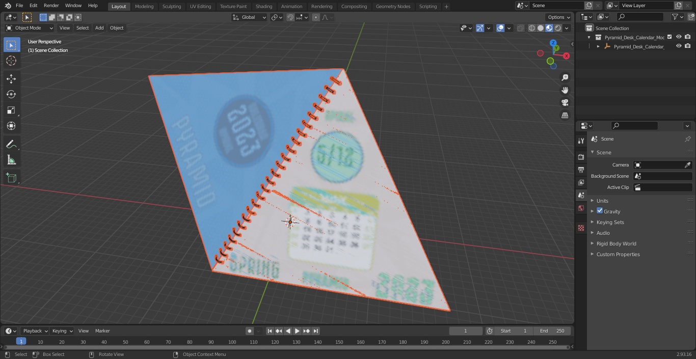Image resolution: width=696 pixels, height=359 pixels.
Task: Toggle the Gravity checkbox
Action: coord(600,211)
